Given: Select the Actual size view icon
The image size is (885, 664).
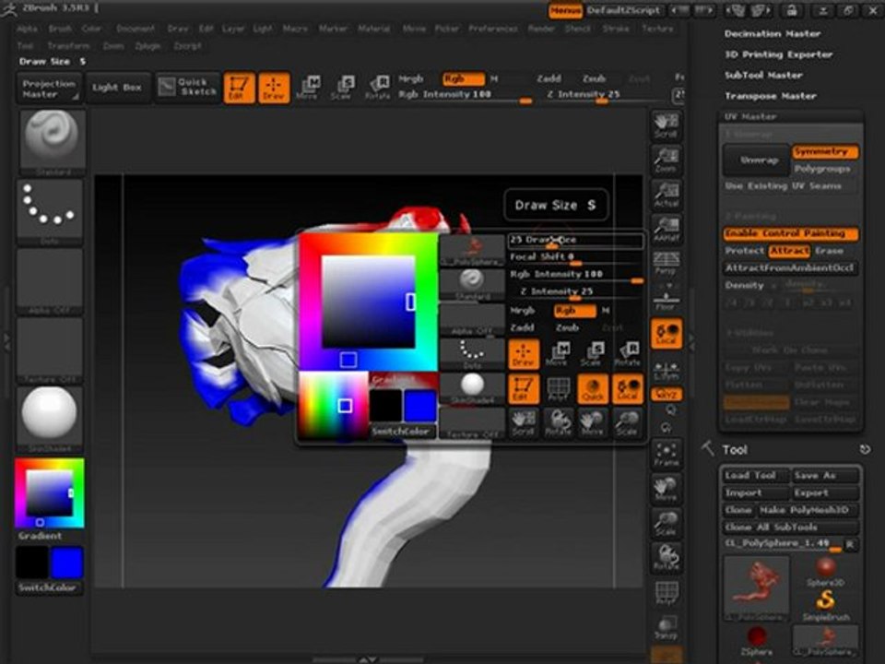Looking at the screenshot, I should coord(666,195).
